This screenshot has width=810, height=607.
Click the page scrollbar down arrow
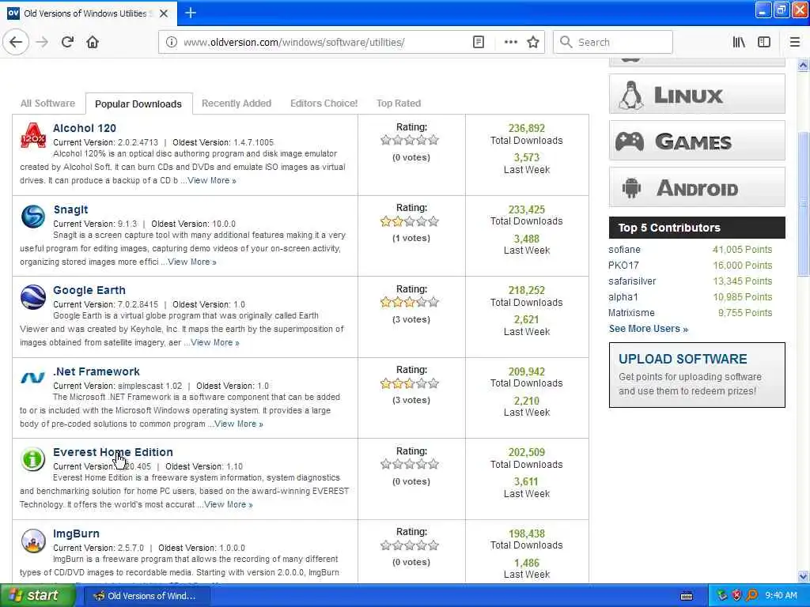coord(804,576)
